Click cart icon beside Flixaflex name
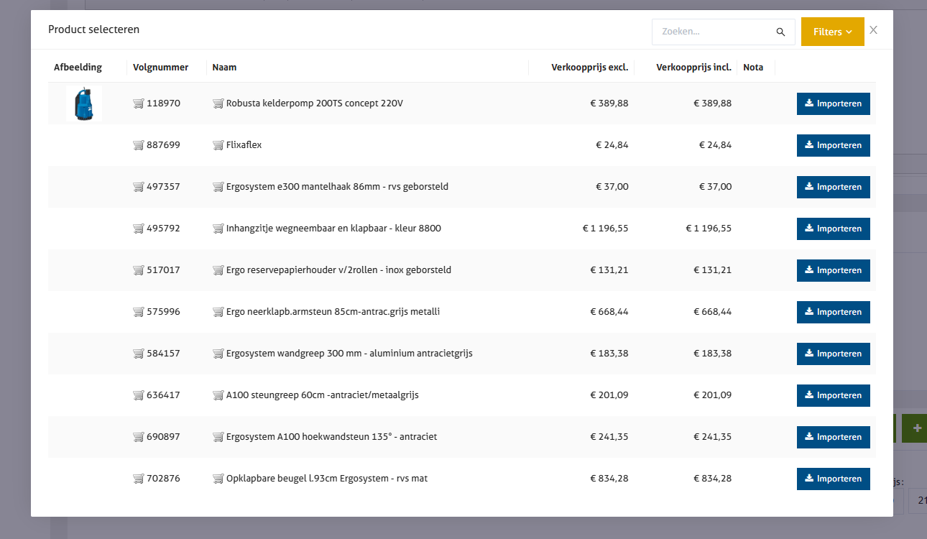Viewport: 927px width, 539px height. (x=218, y=145)
